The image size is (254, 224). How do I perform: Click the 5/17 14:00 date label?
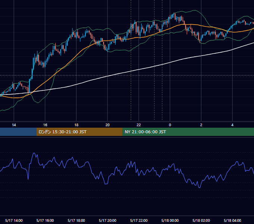[x=14, y=220]
